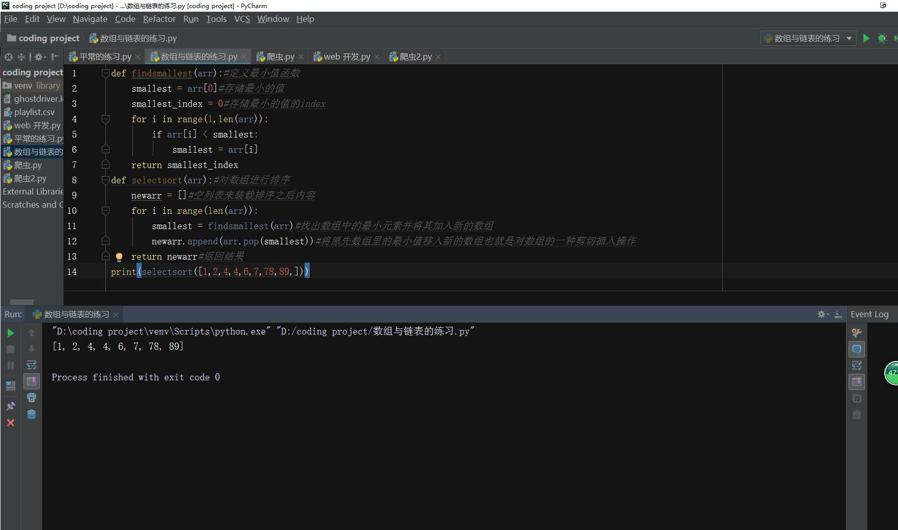Open Event Log settings wrench icon
The width and height of the screenshot is (898, 530).
[857, 333]
